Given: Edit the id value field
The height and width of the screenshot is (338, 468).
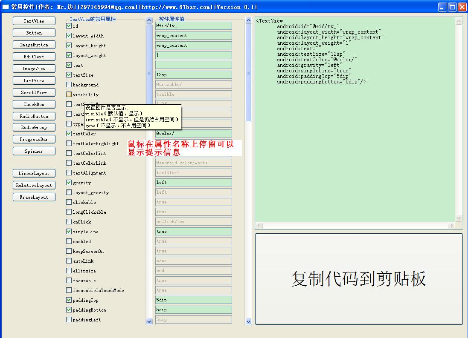Looking at the screenshot, I should (193, 26).
